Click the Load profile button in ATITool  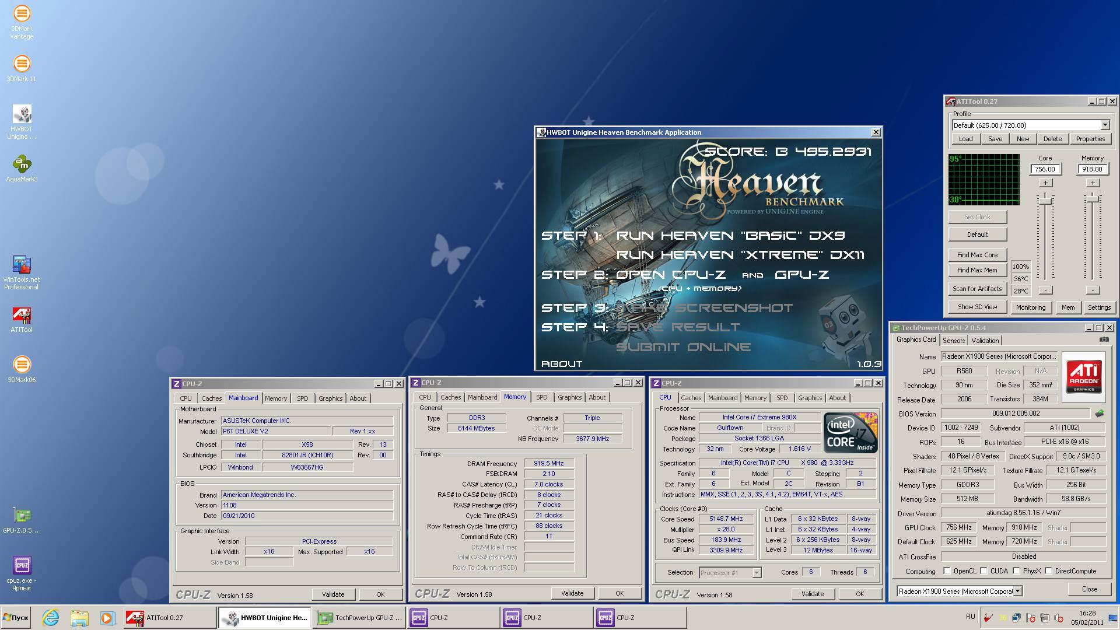click(x=965, y=139)
